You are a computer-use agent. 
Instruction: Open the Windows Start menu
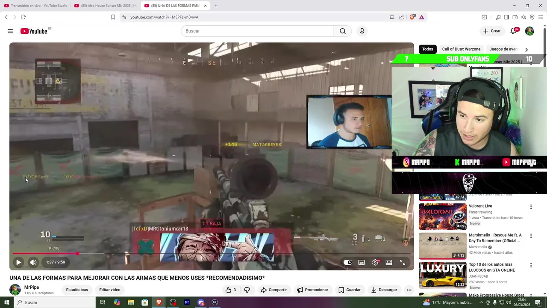7,302
